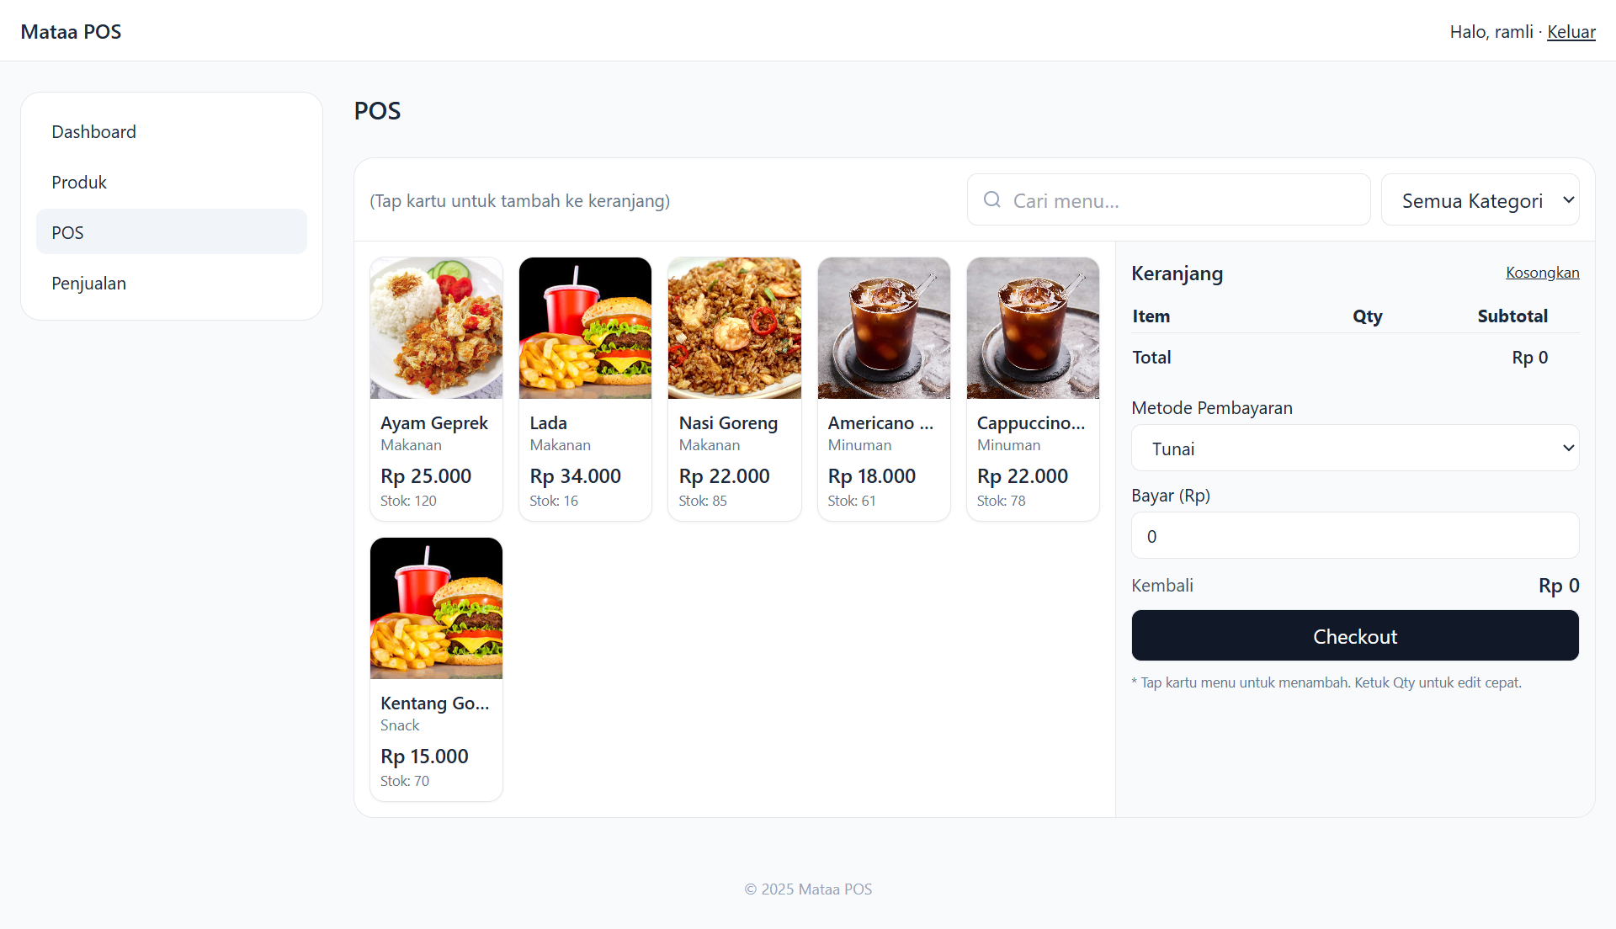Tap the Cappuccino product card
The height and width of the screenshot is (929, 1616).
[1033, 389]
